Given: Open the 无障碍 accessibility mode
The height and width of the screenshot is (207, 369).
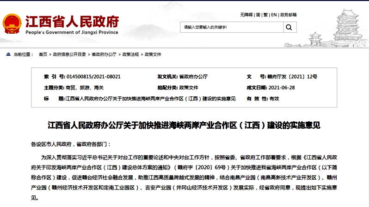Looking at the screenshot, I should coord(246,15).
